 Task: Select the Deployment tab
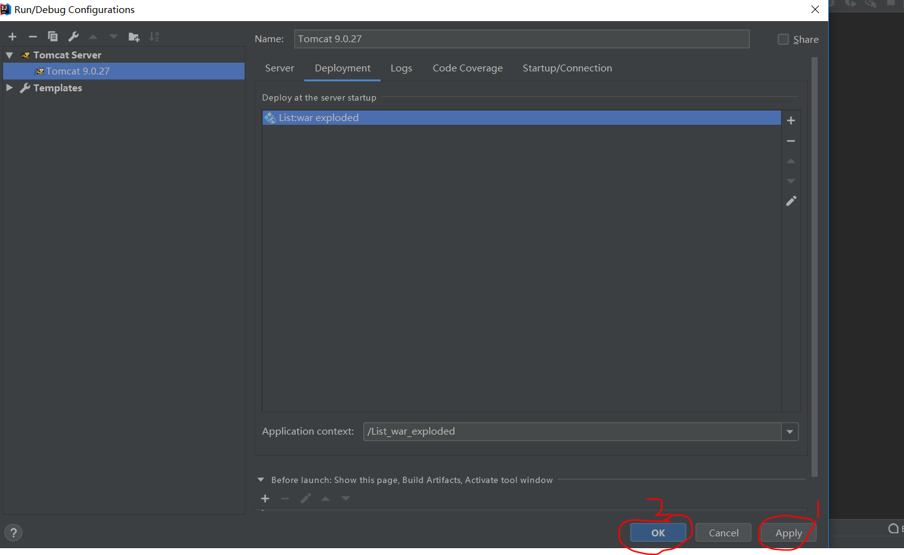click(343, 68)
